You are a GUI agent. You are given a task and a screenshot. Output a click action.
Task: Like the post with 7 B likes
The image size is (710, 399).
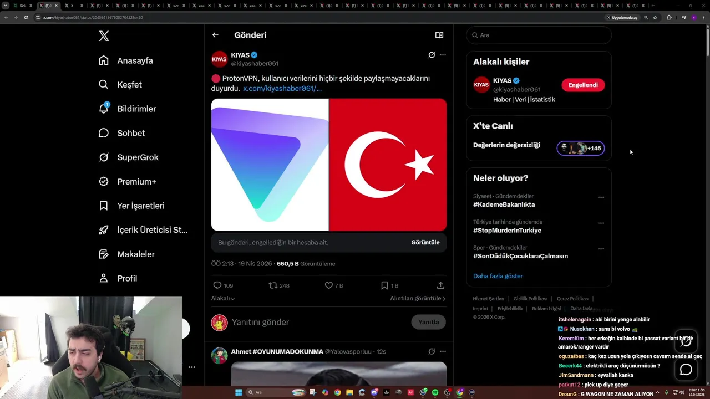pos(329,285)
